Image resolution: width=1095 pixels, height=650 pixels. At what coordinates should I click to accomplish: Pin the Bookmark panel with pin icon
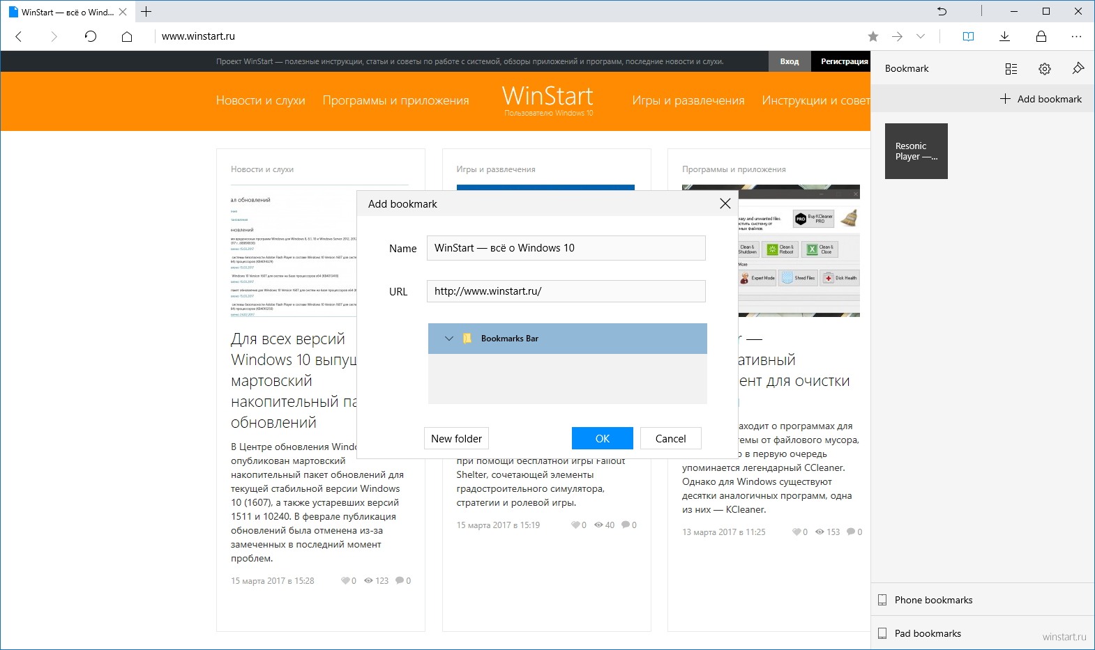1078,68
